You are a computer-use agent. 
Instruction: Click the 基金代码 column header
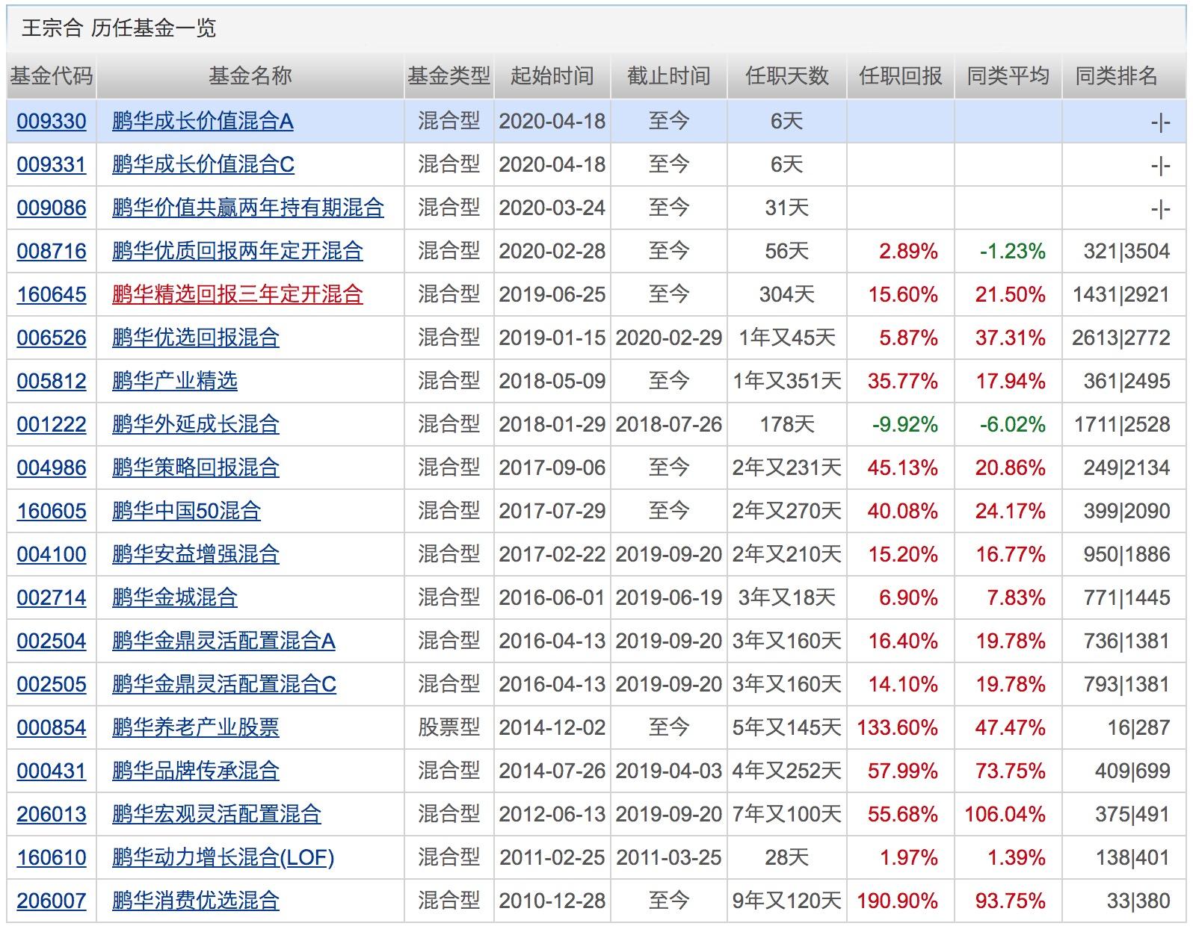[52, 75]
